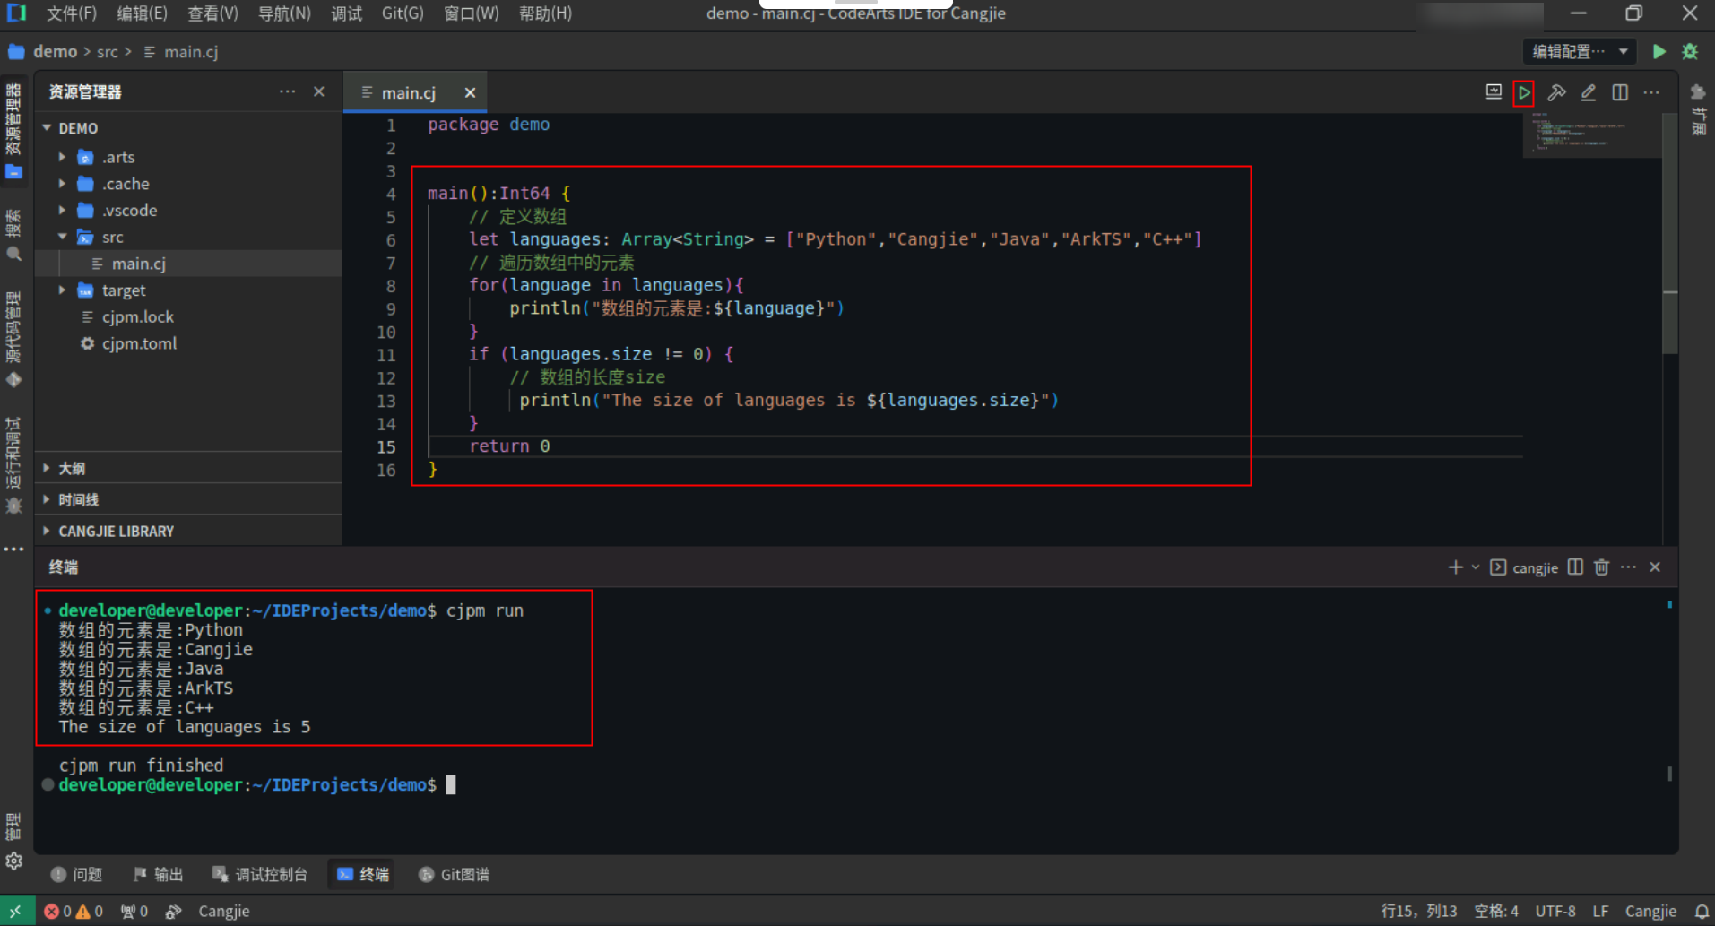Open the 查看(V) menu

tap(212, 13)
